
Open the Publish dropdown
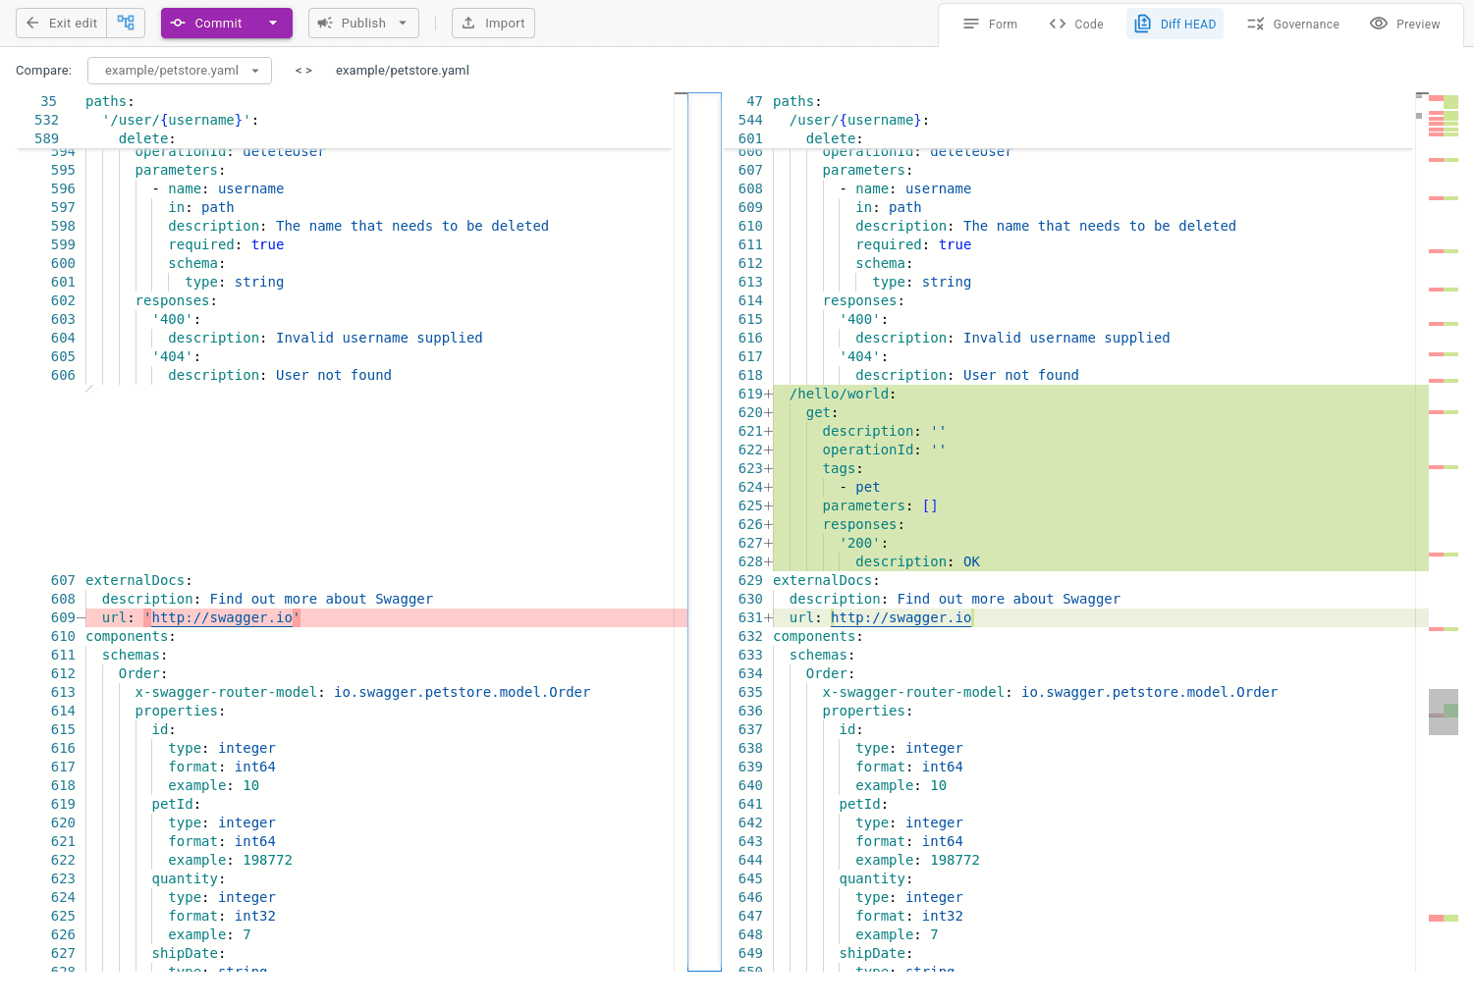pyautogui.click(x=363, y=23)
